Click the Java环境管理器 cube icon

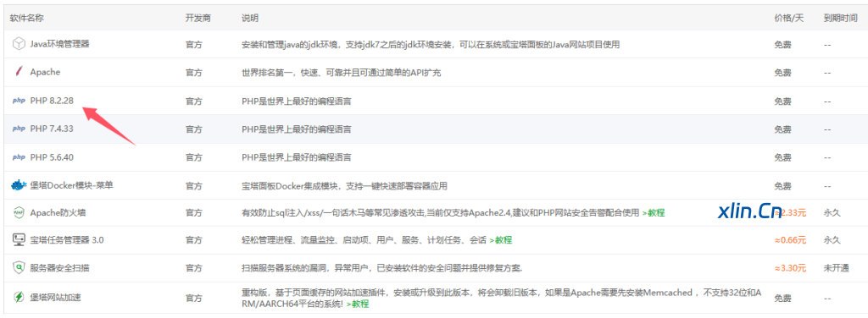(19, 44)
